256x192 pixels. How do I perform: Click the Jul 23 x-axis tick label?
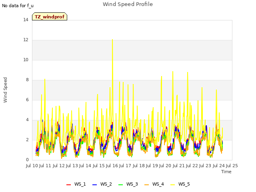[x=205, y=166]
